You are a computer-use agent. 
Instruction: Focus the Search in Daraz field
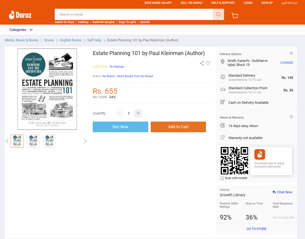click(x=134, y=15)
